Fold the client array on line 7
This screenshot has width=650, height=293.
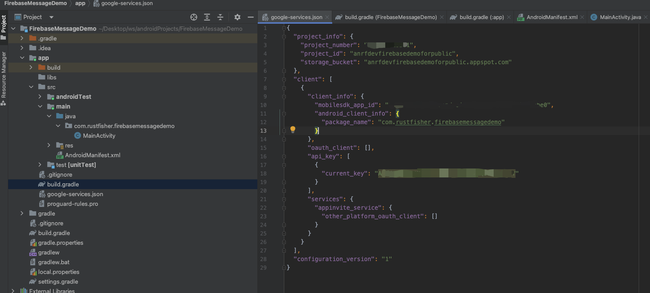[284, 79]
